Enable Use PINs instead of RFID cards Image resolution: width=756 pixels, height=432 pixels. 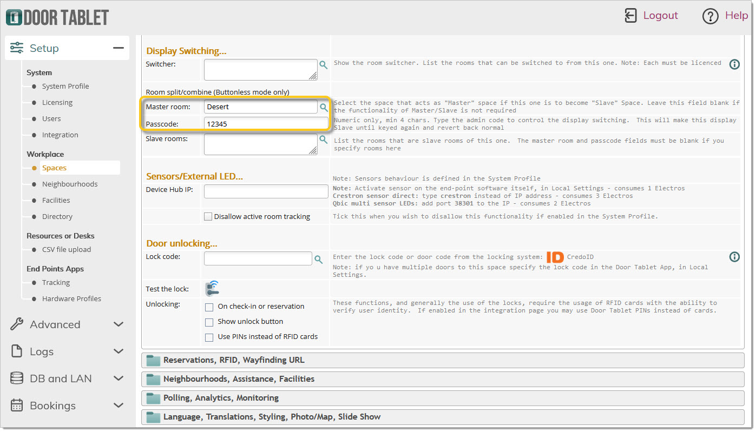click(x=209, y=337)
